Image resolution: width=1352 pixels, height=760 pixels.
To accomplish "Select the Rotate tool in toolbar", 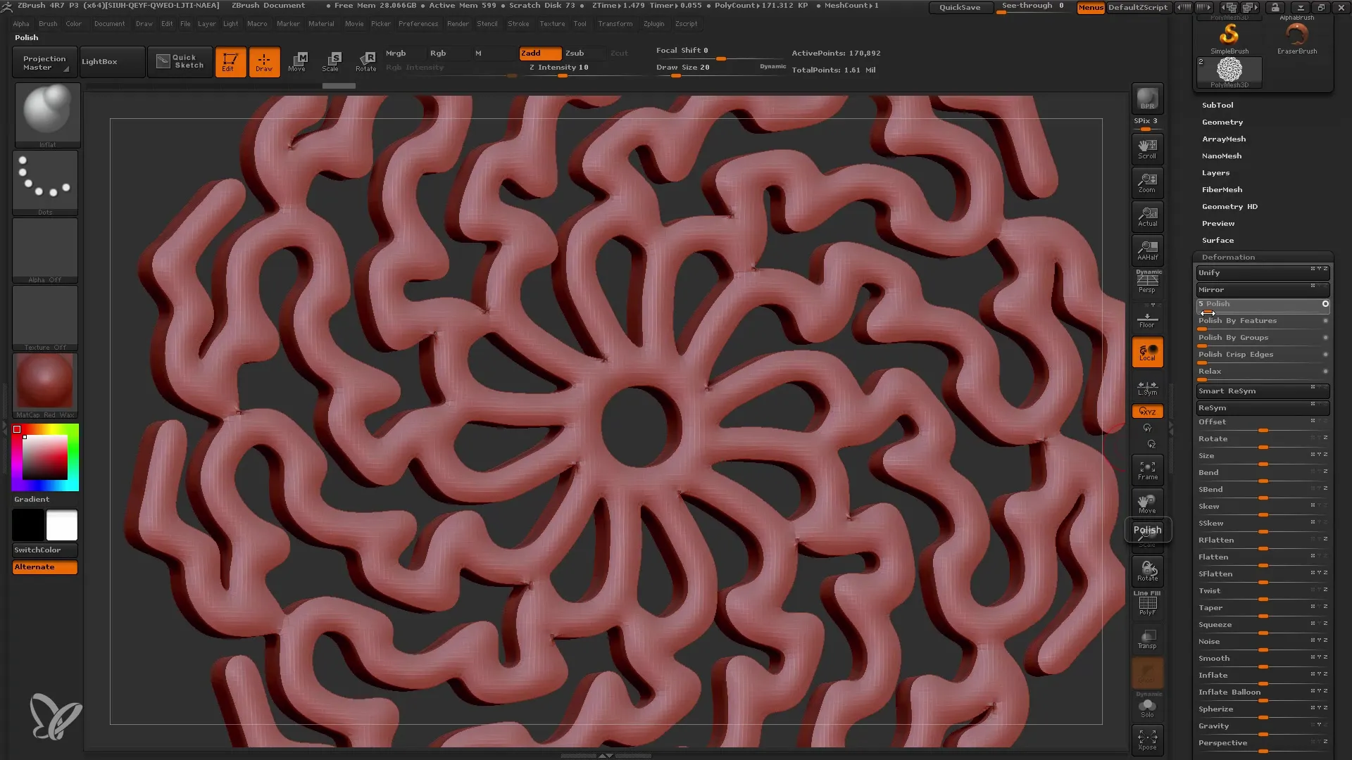I will click(365, 61).
